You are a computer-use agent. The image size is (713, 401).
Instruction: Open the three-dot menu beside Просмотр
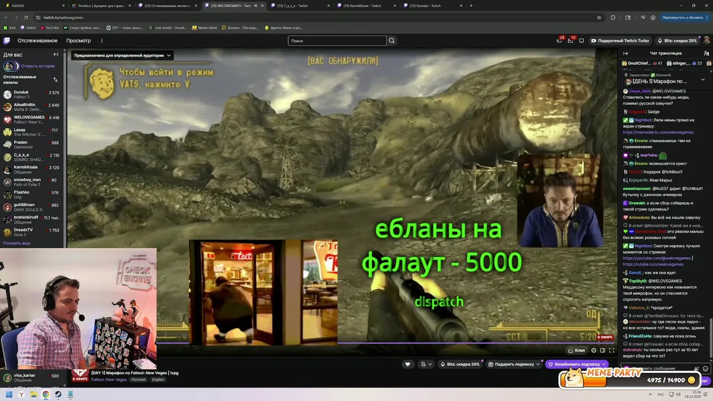tap(101, 41)
